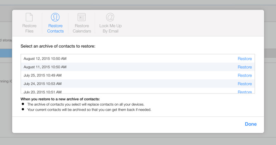Choose the July 25, 2015 10:49 AM row

(42, 75)
